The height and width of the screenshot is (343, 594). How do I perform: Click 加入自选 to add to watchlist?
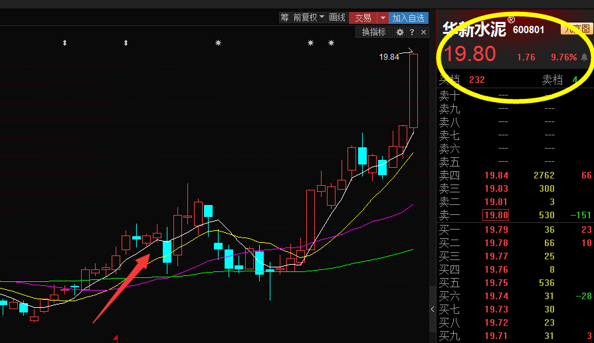click(408, 18)
